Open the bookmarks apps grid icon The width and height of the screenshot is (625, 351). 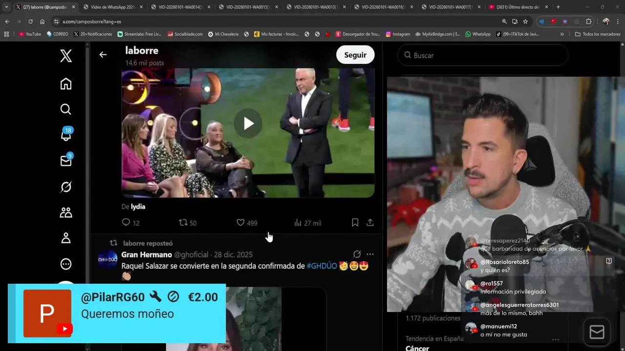(x=6, y=34)
